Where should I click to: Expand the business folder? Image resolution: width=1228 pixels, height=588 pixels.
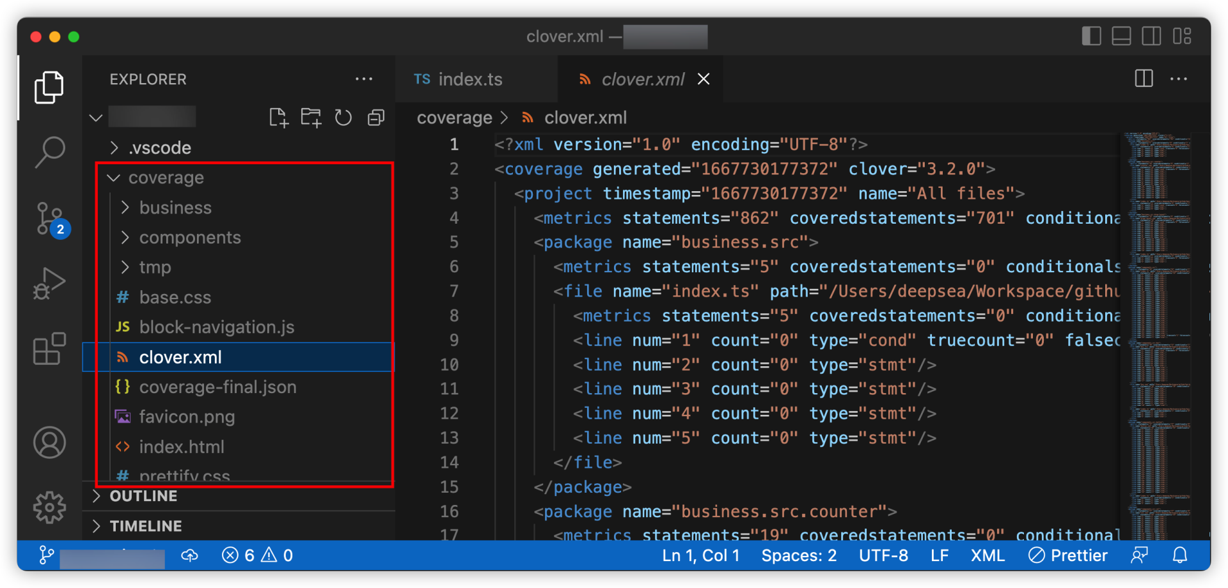click(175, 208)
